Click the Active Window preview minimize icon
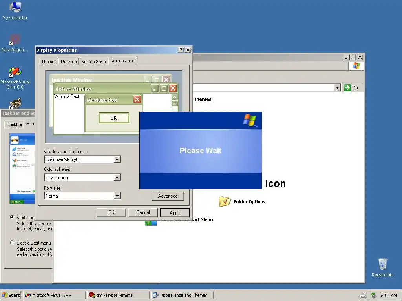The height and width of the screenshot is (301, 402). point(155,89)
